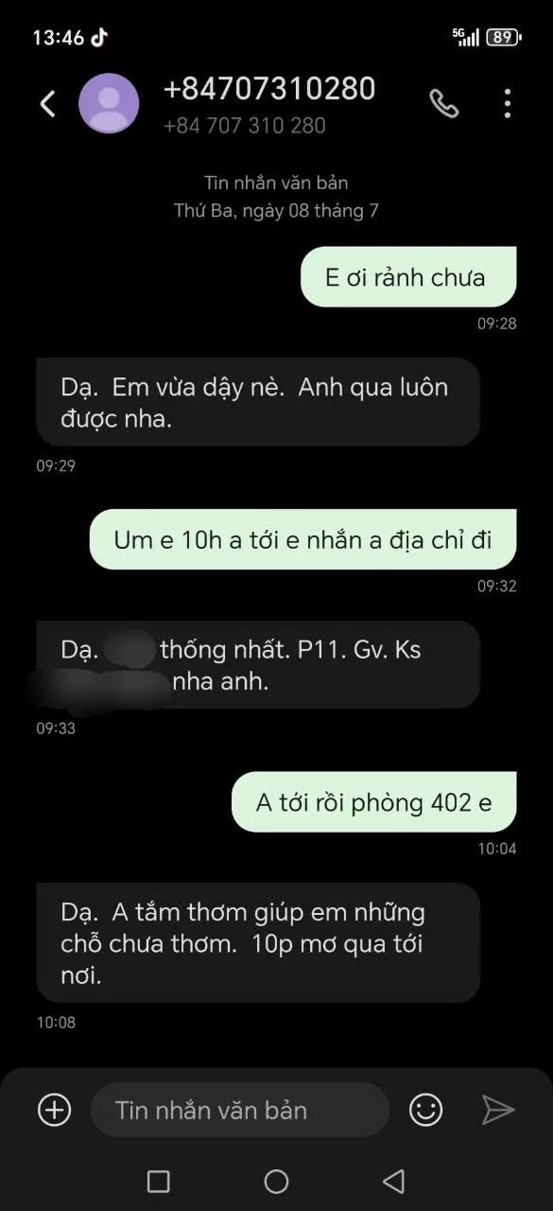This screenshot has height=1211, width=553.
Task: Tap the formatted number +84 707 310 280
Action: pyautogui.click(x=245, y=125)
